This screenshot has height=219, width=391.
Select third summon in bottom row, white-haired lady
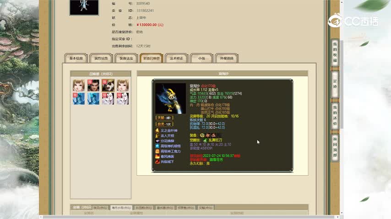108,99
